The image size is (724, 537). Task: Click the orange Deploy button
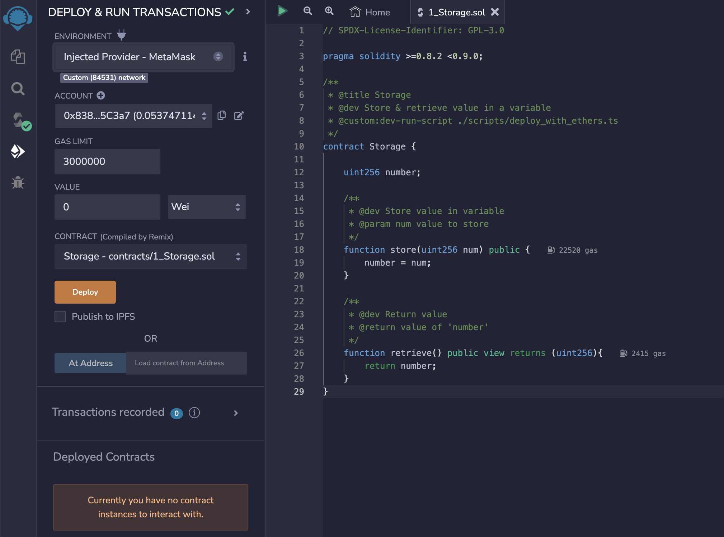pos(85,292)
